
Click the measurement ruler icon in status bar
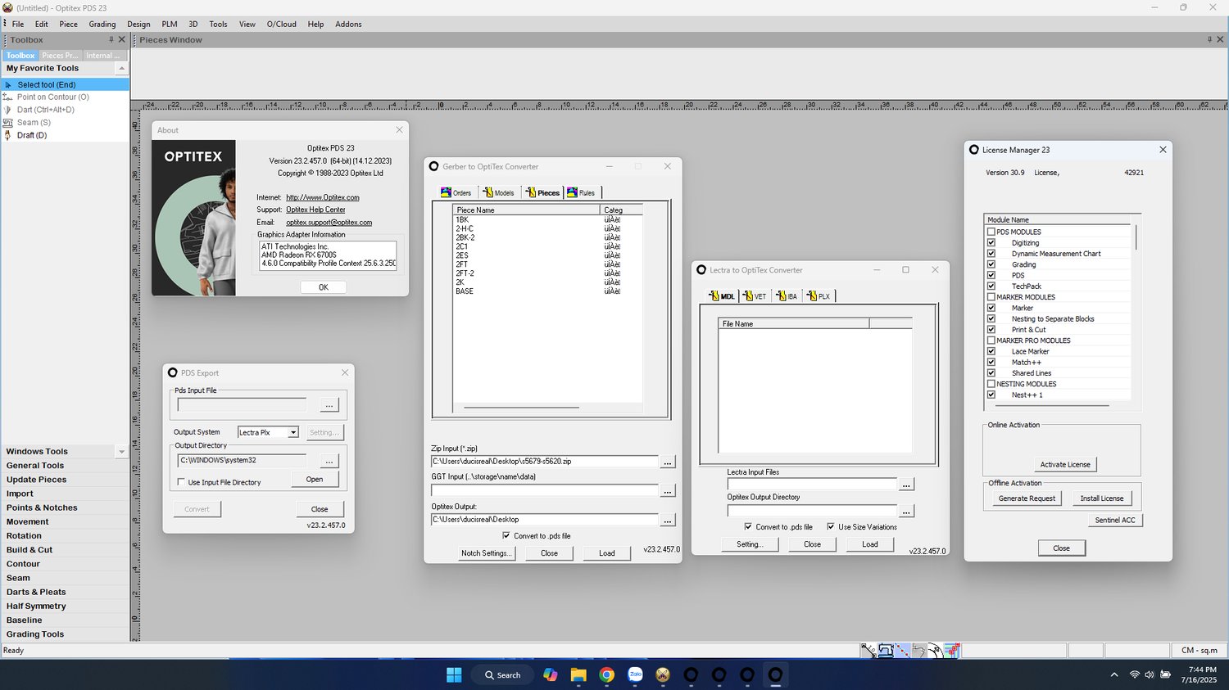click(x=868, y=652)
